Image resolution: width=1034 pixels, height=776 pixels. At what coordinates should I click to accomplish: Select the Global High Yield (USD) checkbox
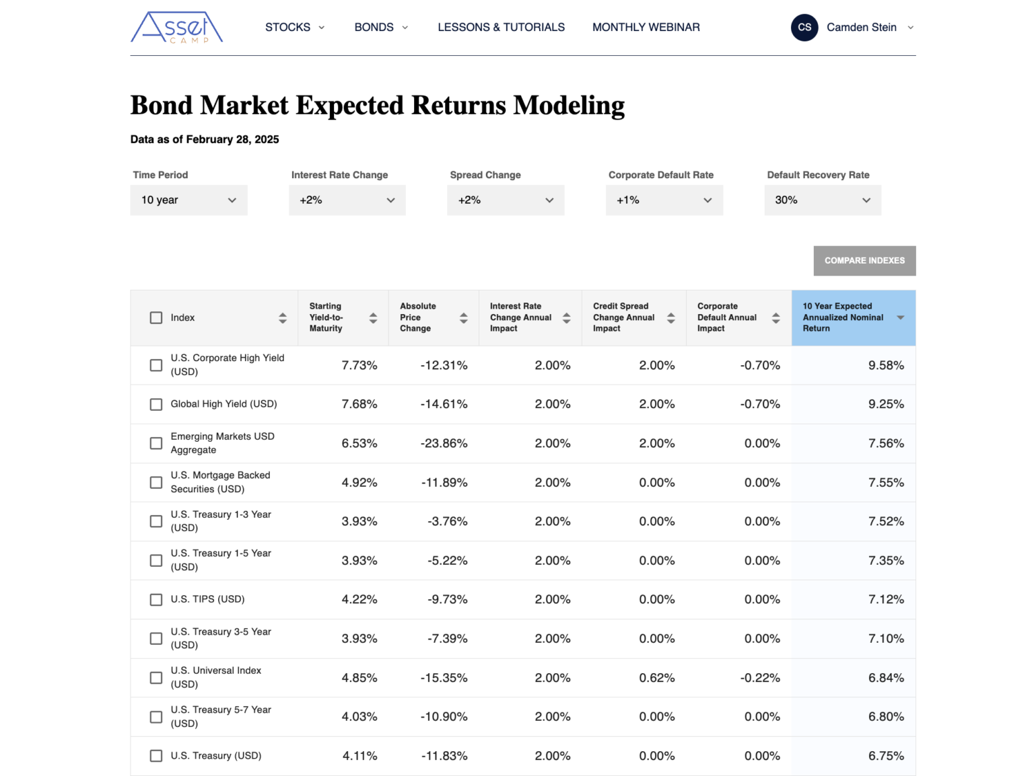156,404
